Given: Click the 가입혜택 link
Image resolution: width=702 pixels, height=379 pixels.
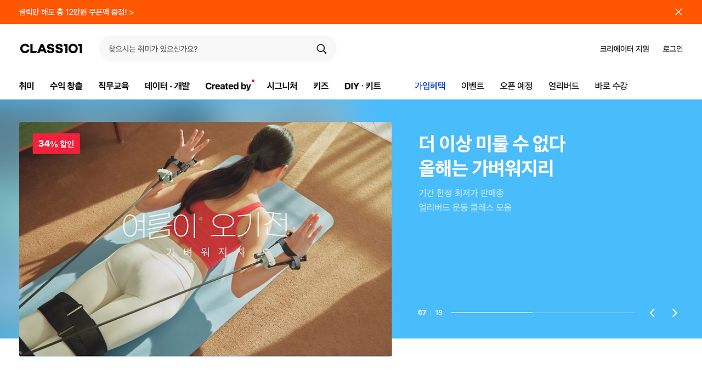Looking at the screenshot, I should 430,86.
